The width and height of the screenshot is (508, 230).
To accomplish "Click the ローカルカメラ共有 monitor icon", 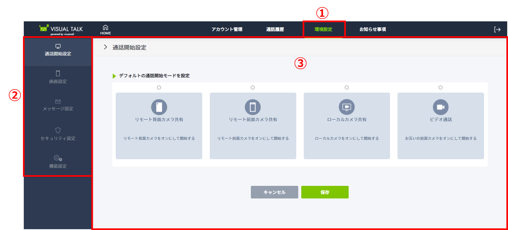I will [x=347, y=107].
